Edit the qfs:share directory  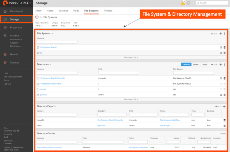[221, 95]
